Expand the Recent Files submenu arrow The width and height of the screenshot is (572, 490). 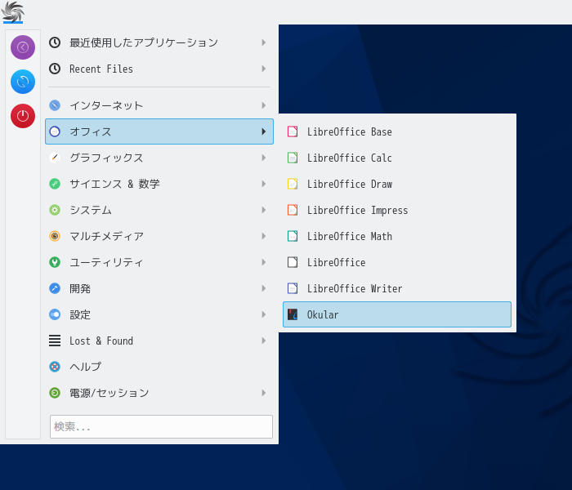point(264,69)
